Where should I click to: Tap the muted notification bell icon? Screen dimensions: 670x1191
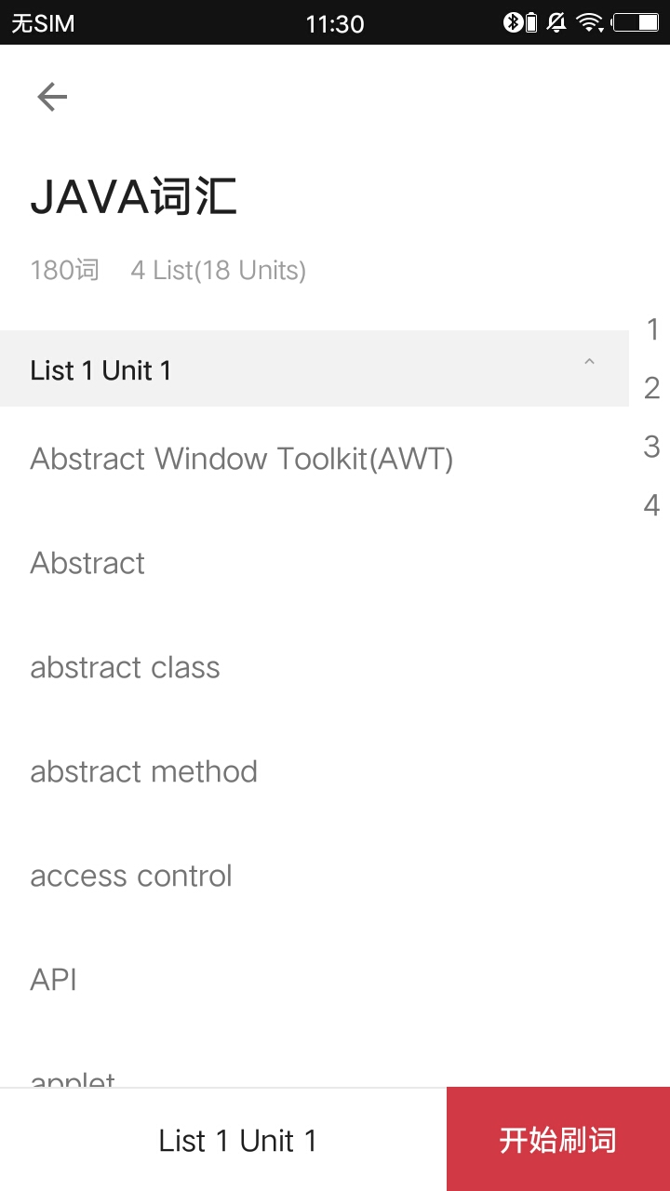pyautogui.click(x=557, y=22)
